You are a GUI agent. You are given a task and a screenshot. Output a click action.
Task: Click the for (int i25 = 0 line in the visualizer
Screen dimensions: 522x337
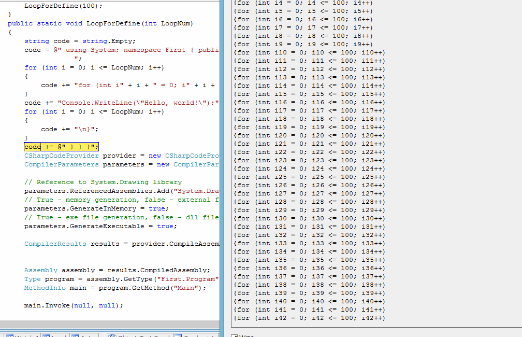pyautogui.click(x=309, y=177)
